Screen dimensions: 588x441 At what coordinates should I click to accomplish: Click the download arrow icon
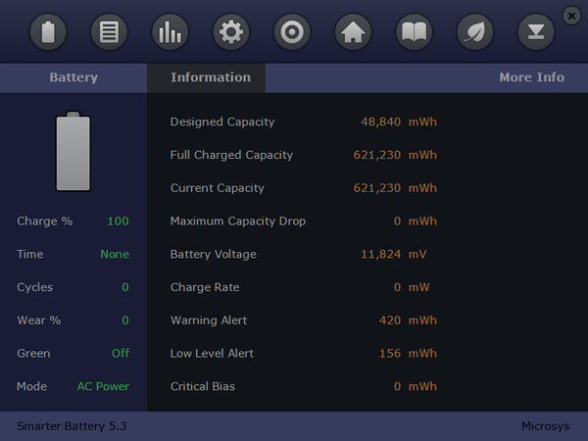pos(536,32)
